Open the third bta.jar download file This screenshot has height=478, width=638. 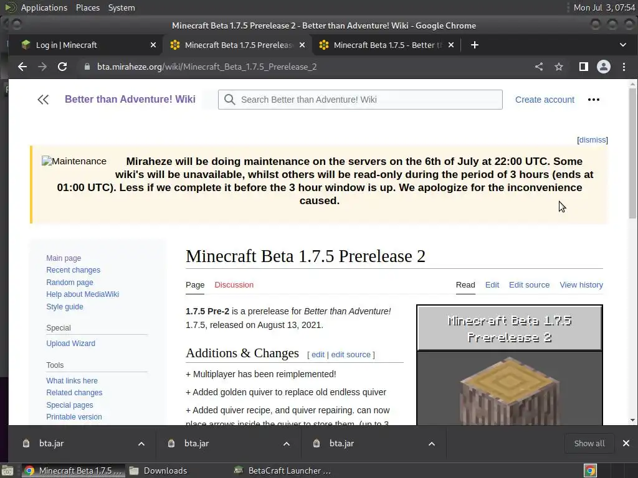click(x=342, y=443)
